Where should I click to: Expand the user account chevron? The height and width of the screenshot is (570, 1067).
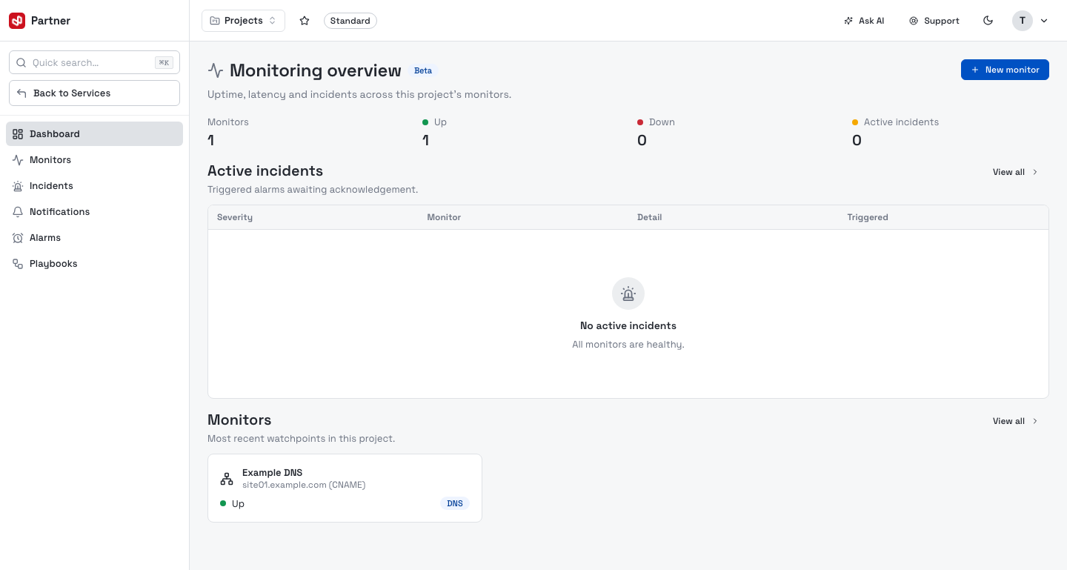pos(1044,21)
